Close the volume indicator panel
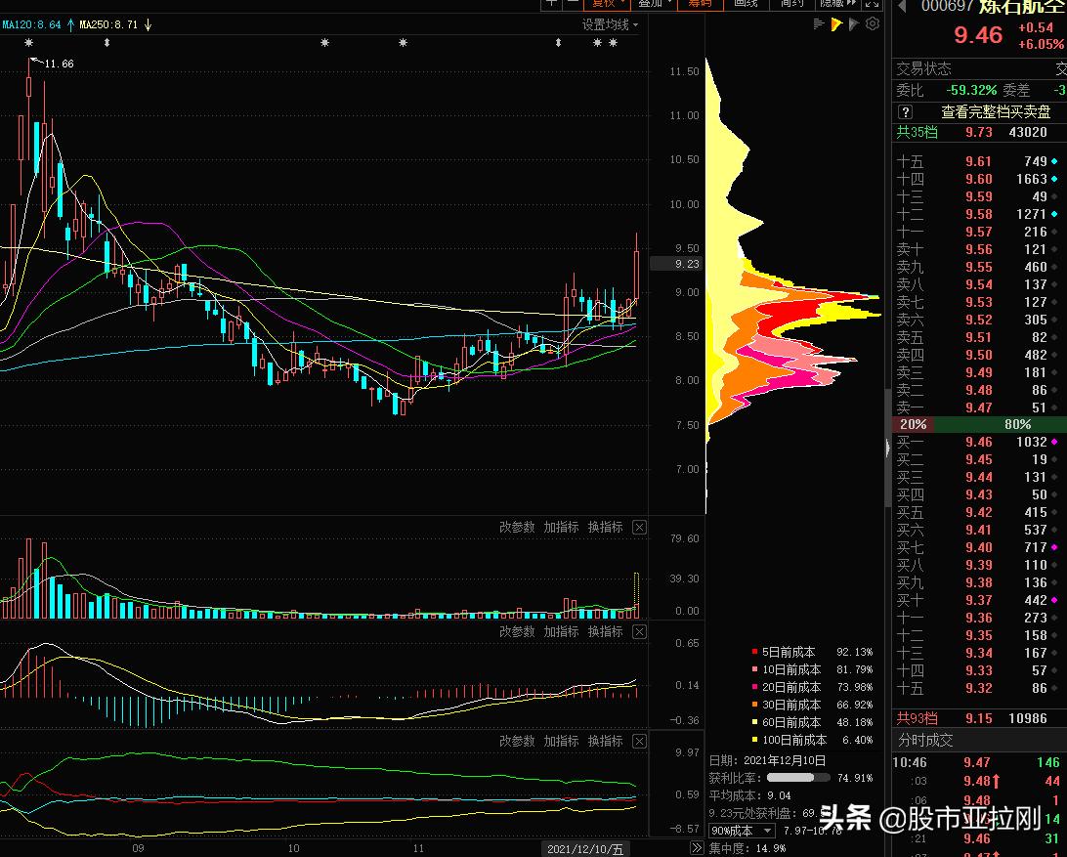 639,528
